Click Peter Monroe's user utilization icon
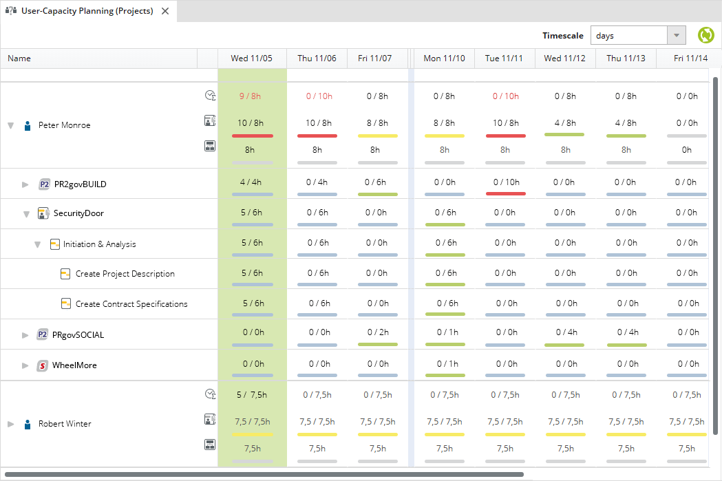The width and height of the screenshot is (722, 481). (210, 121)
